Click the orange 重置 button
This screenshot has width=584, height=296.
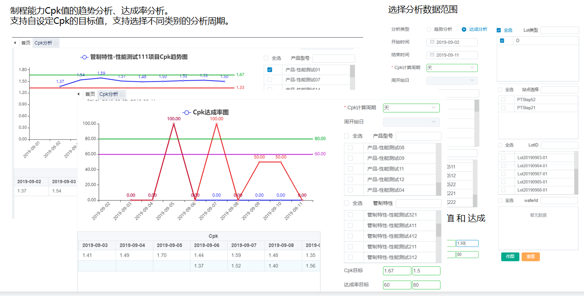tap(530, 257)
